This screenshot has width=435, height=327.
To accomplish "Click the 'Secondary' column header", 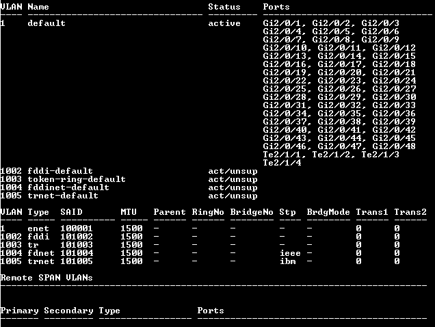I will [68, 311].
